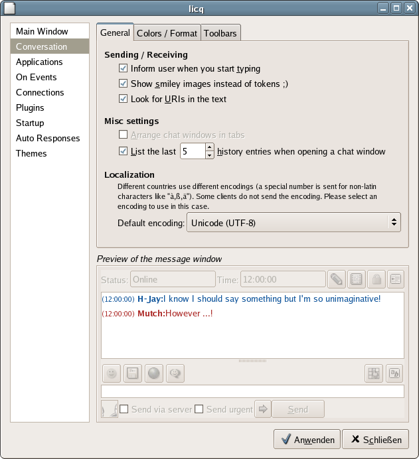The width and height of the screenshot is (419, 459).
Task: Click the pencil icon next to Time field
Action: tap(336, 279)
